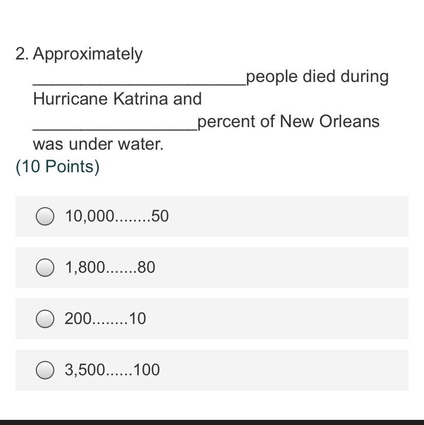Click the "3,500......100" answer label text
The width and height of the screenshot is (424, 425).
point(112,370)
